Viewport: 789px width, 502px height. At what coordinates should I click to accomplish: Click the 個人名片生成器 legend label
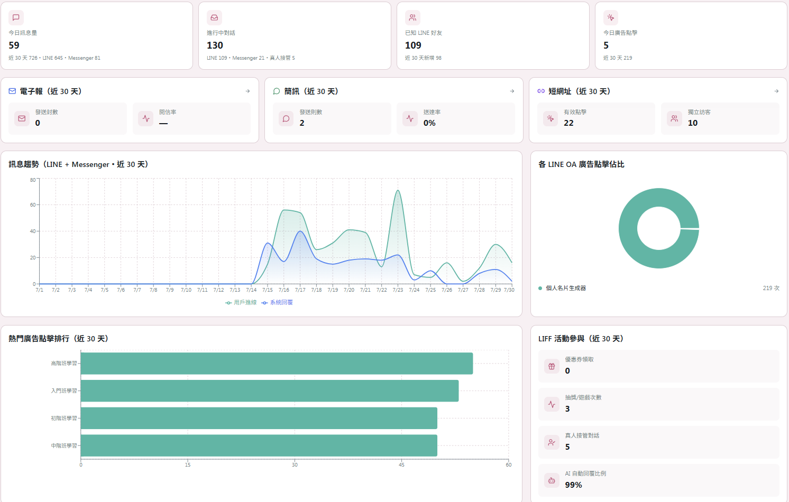566,289
